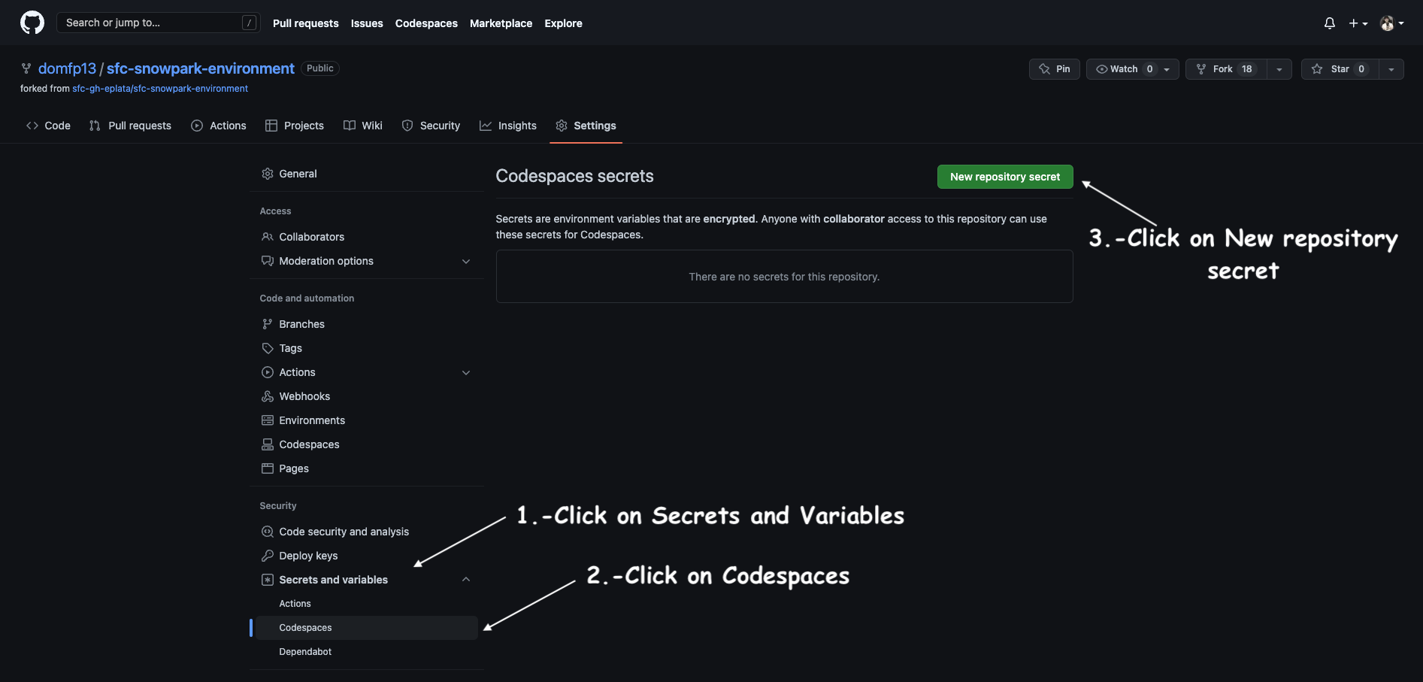Switch to the Insights tab

tap(508, 126)
